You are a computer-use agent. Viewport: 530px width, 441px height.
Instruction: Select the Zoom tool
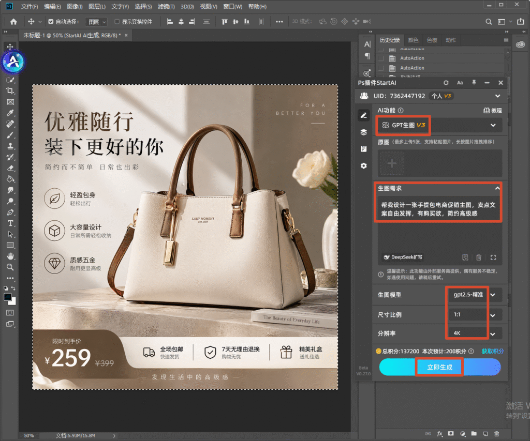click(x=10, y=267)
